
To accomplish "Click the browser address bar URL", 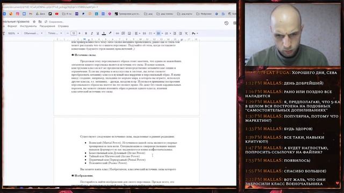I will pyautogui.click(x=51, y=7).
